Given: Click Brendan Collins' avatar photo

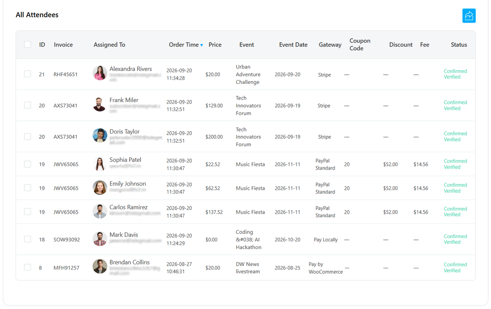Looking at the screenshot, I should 100,266.
